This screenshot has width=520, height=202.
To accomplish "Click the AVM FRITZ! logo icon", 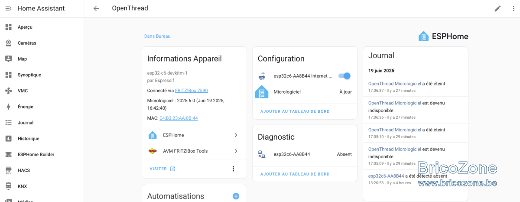I will tap(153, 151).
